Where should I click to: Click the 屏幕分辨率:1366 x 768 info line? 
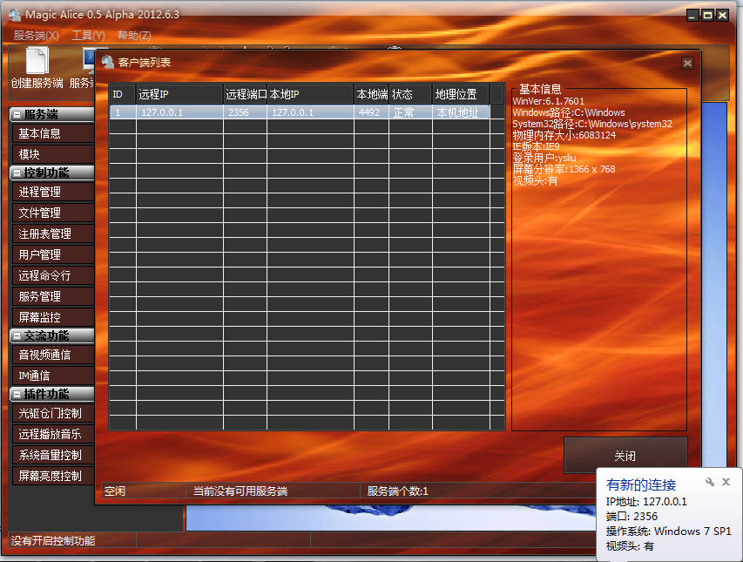coord(564,169)
